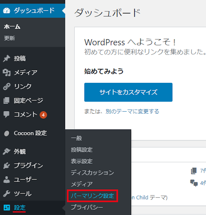Click the pages icon beside 固定ページ
The height and width of the screenshot is (215, 206).
coord(7,101)
